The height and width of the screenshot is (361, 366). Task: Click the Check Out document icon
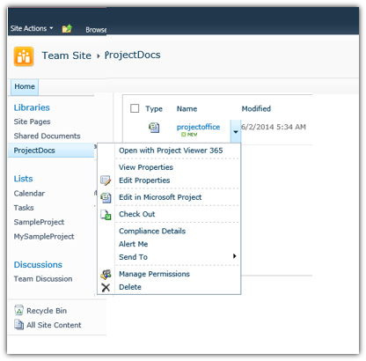(106, 215)
